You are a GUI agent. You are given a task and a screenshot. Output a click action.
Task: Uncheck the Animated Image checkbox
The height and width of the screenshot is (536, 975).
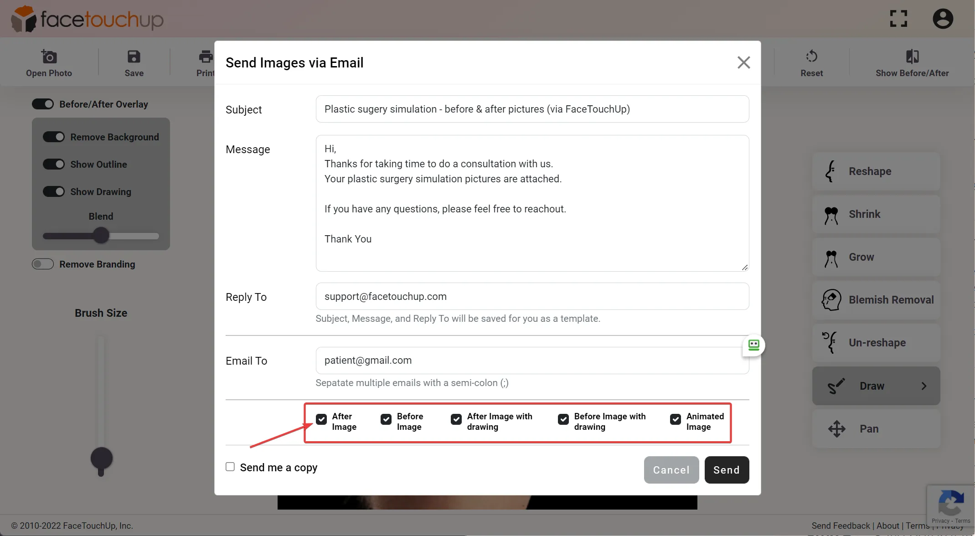[676, 419]
